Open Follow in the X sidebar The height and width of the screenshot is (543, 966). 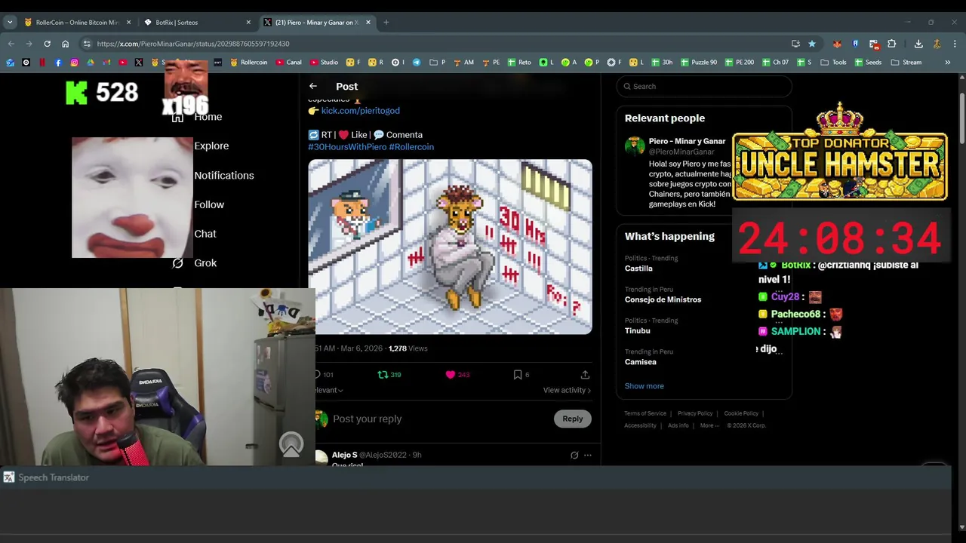209,204
